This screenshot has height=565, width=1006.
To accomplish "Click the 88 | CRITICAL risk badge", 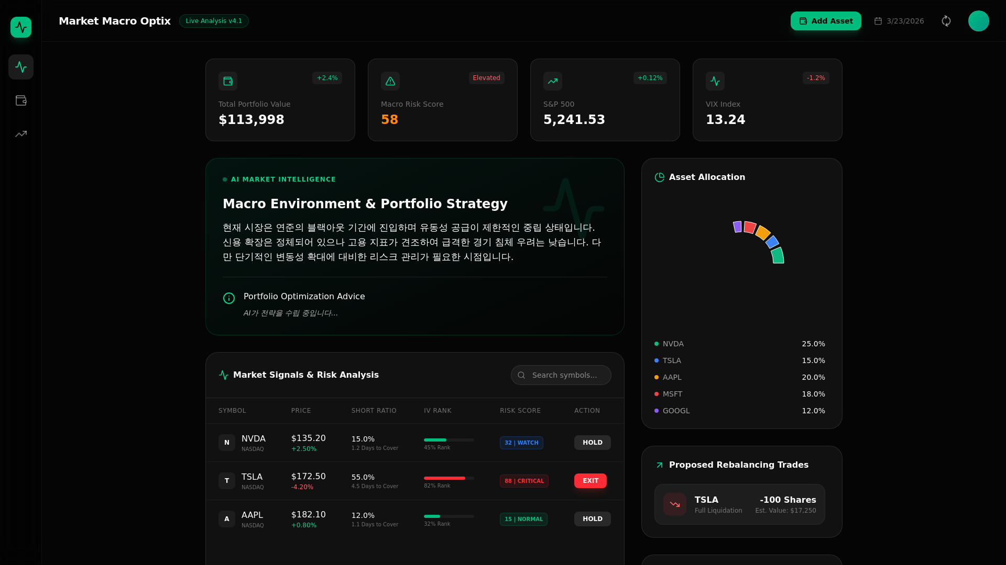I will pos(524,481).
